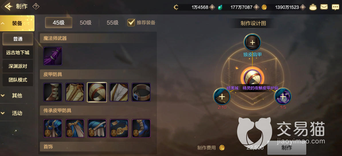Open the help question mark icon
The height and width of the screenshot is (156, 342).
click(36, 7)
